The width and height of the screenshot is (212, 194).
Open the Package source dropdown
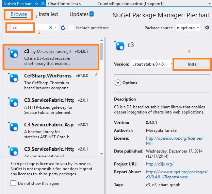pyautogui.click(x=187, y=28)
